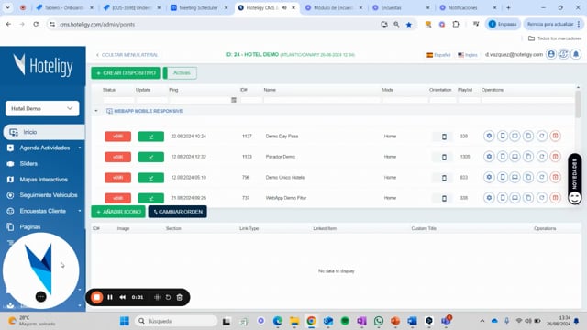Restart the recording with the circular arrow
Image resolution: width=587 pixels, height=330 pixels.
click(x=168, y=297)
